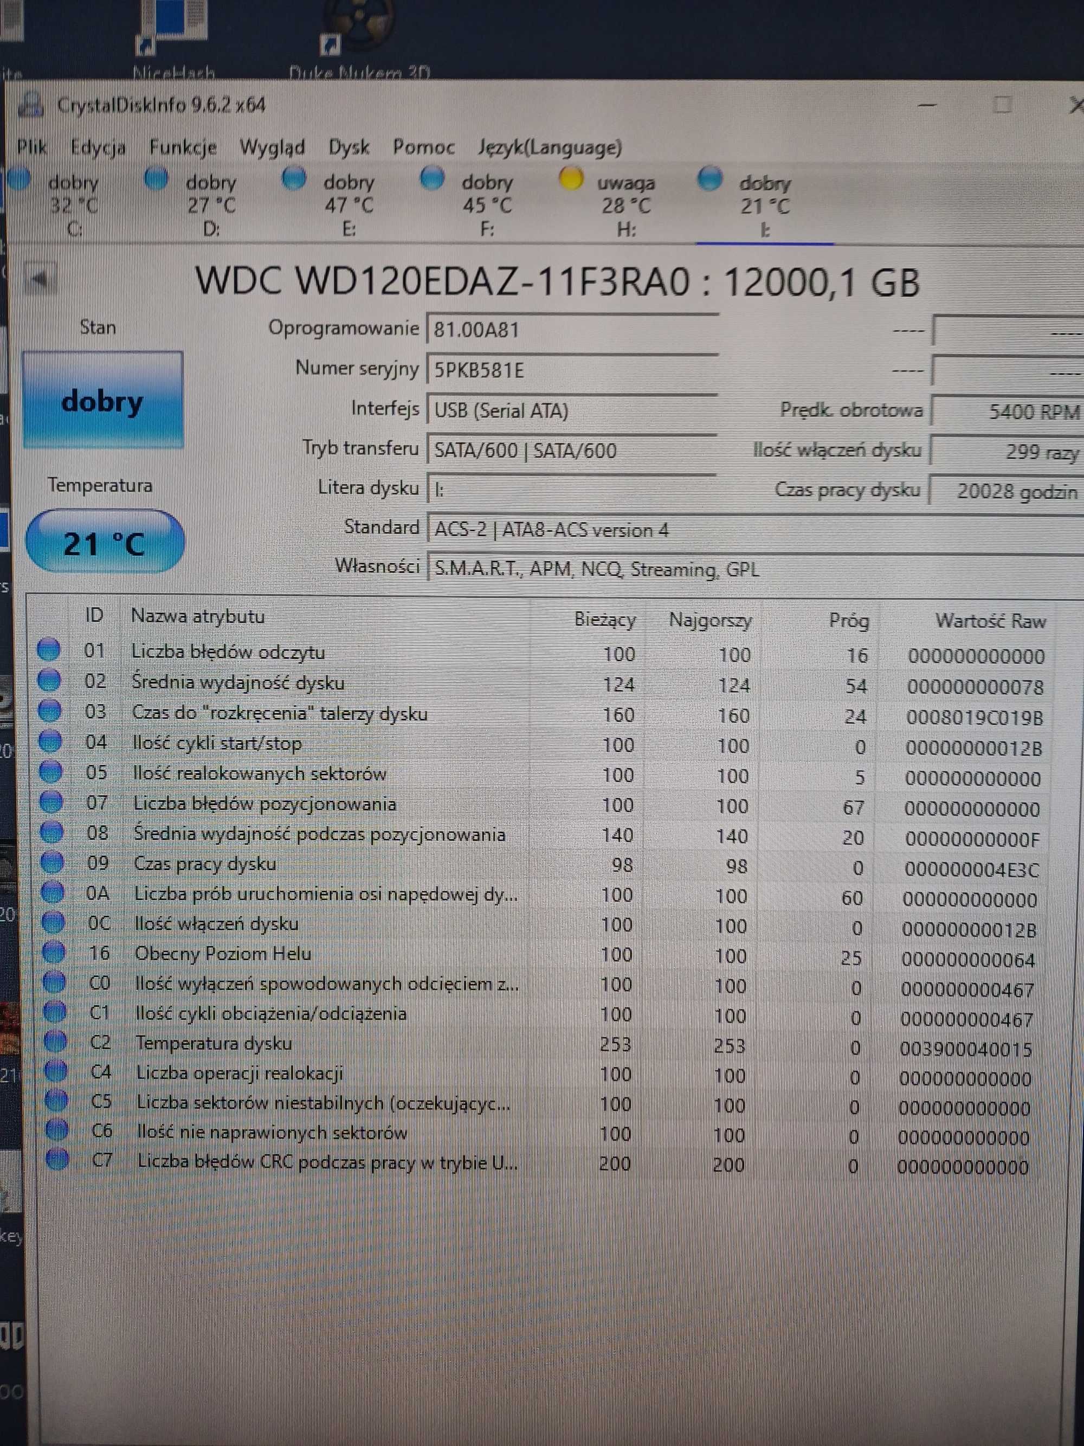Open the Plik menu
The image size is (1084, 1446).
pyautogui.click(x=32, y=146)
